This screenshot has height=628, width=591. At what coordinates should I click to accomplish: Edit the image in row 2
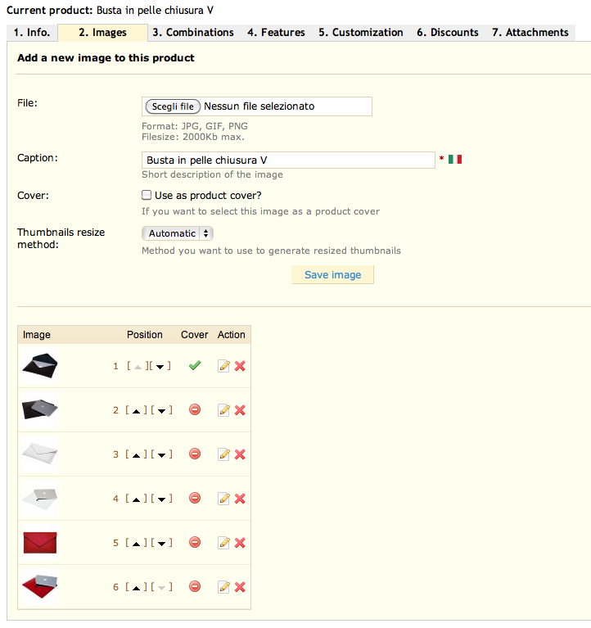[x=223, y=410]
